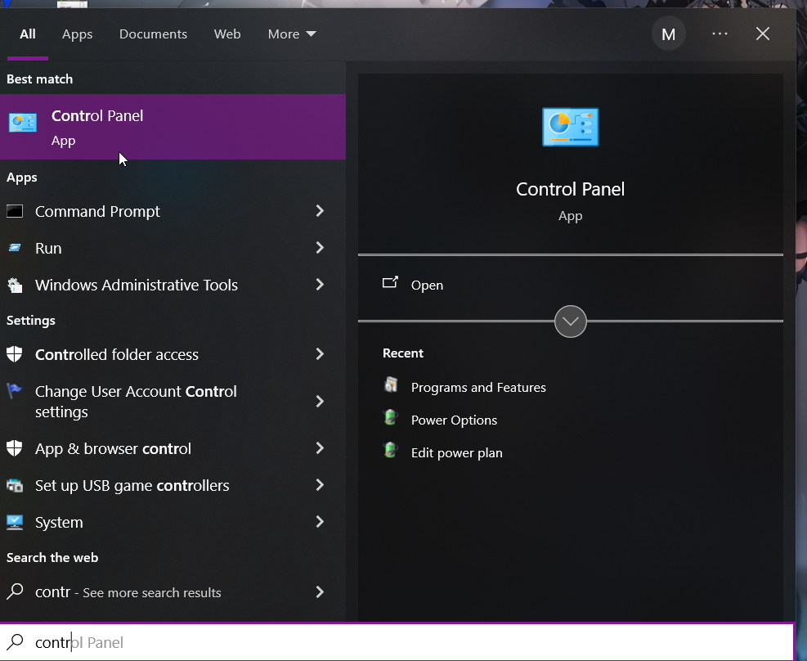
Task: Click the Open launch icon in preview pane
Action: [390, 282]
